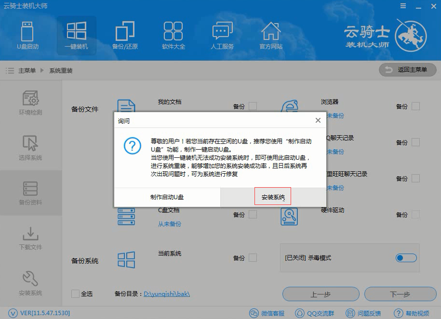Click 主菜单 in the breadcrumb
This screenshot has height=319, width=441.
[x=27, y=71]
